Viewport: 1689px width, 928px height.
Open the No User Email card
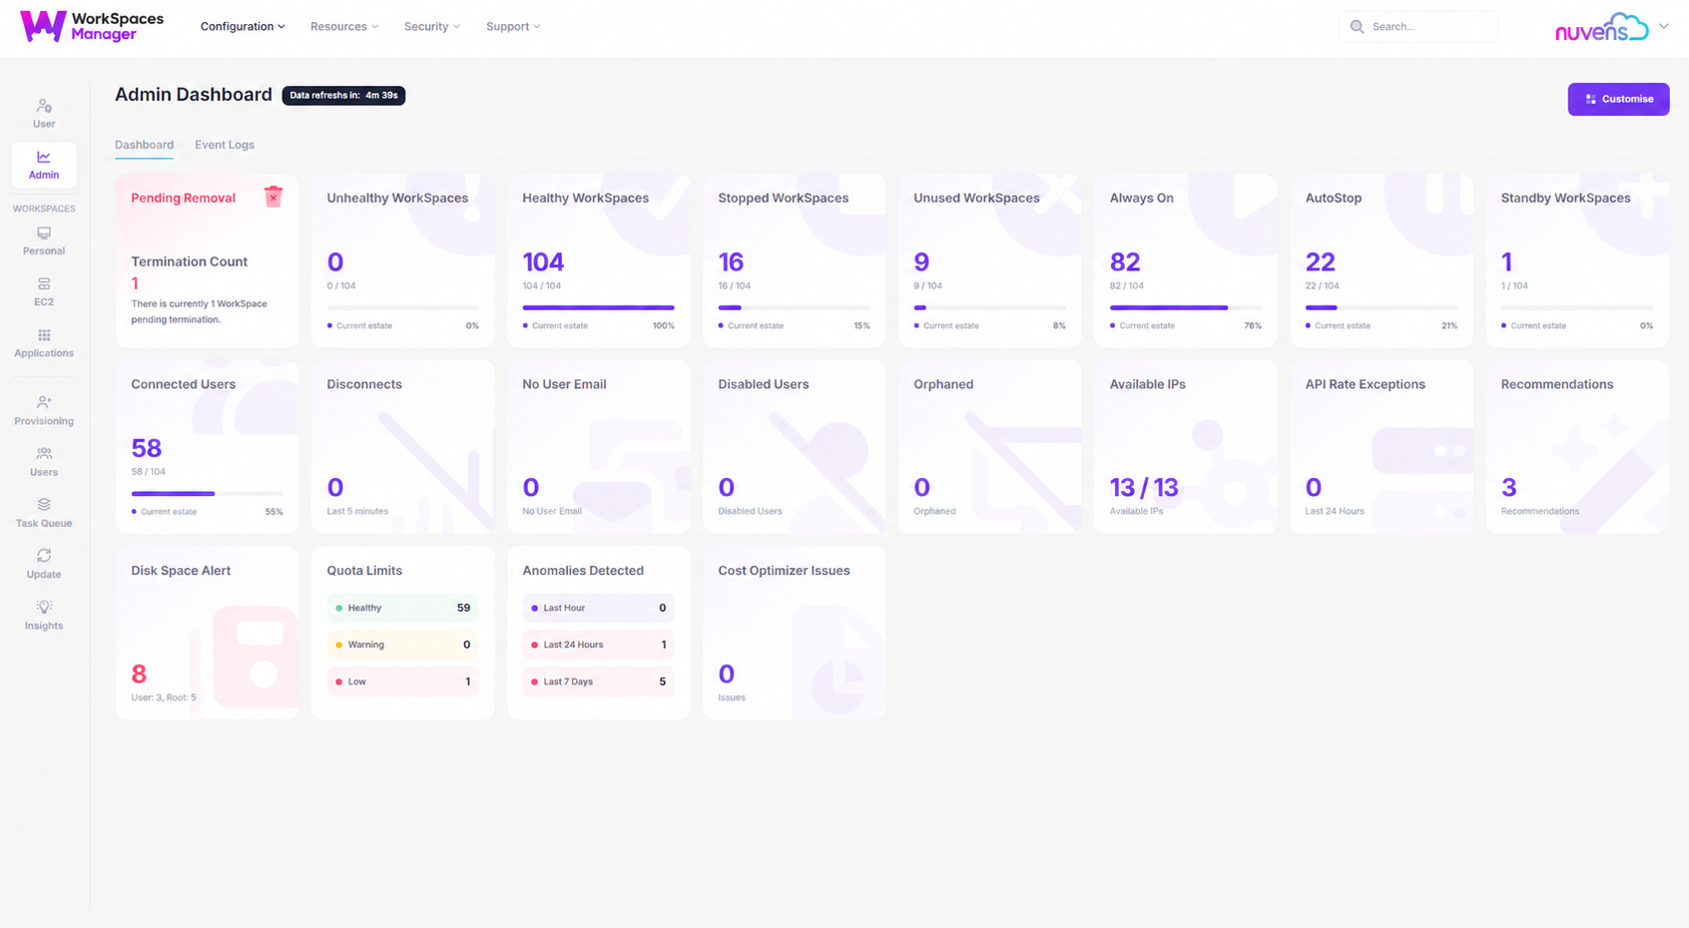click(x=598, y=447)
